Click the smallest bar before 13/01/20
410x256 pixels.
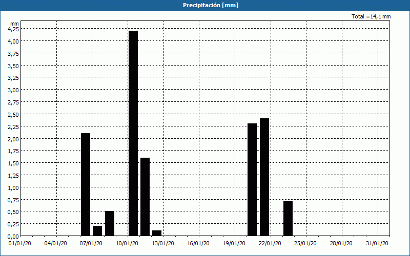[x=157, y=233]
